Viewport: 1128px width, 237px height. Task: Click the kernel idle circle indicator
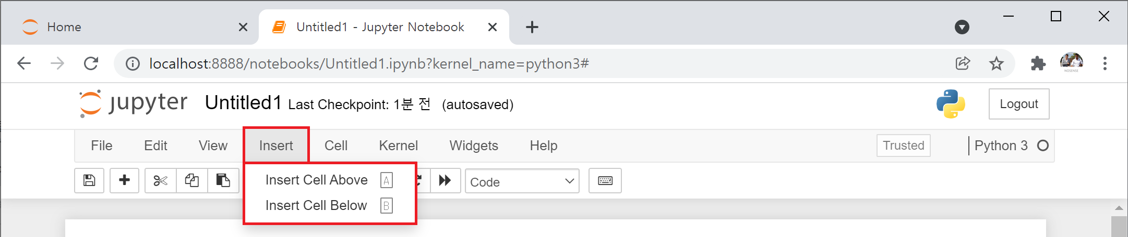point(1043,146)
